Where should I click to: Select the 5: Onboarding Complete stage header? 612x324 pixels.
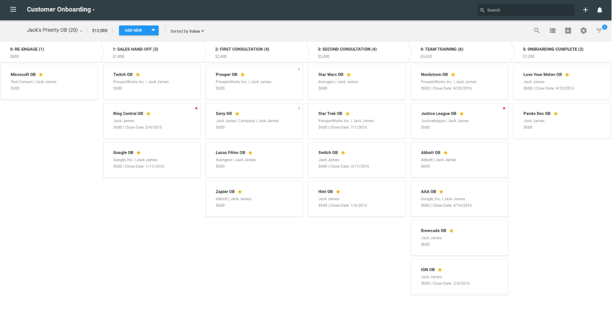coord(562,52)
